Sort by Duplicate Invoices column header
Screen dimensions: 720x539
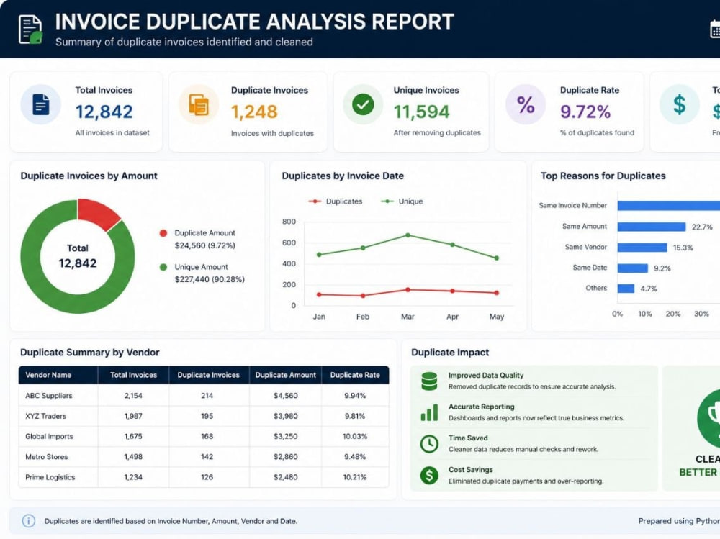pyautogui.click(x=209, y=375)
